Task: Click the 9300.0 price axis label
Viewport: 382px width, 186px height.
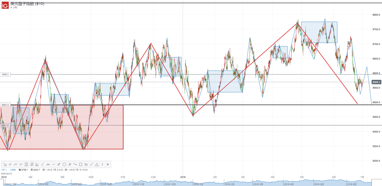Action: point(376,161)
